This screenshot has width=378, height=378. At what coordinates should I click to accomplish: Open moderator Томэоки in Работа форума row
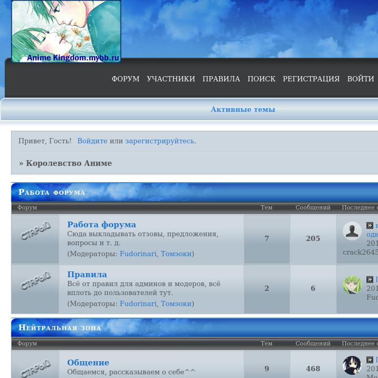point(176,254)
